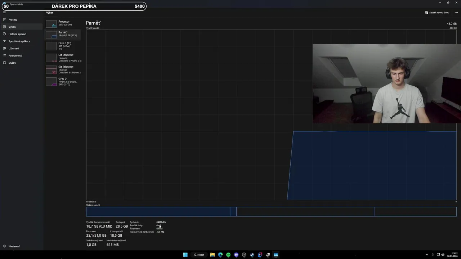Click the 28,5 GB Dostupná value

pos(122,226)
